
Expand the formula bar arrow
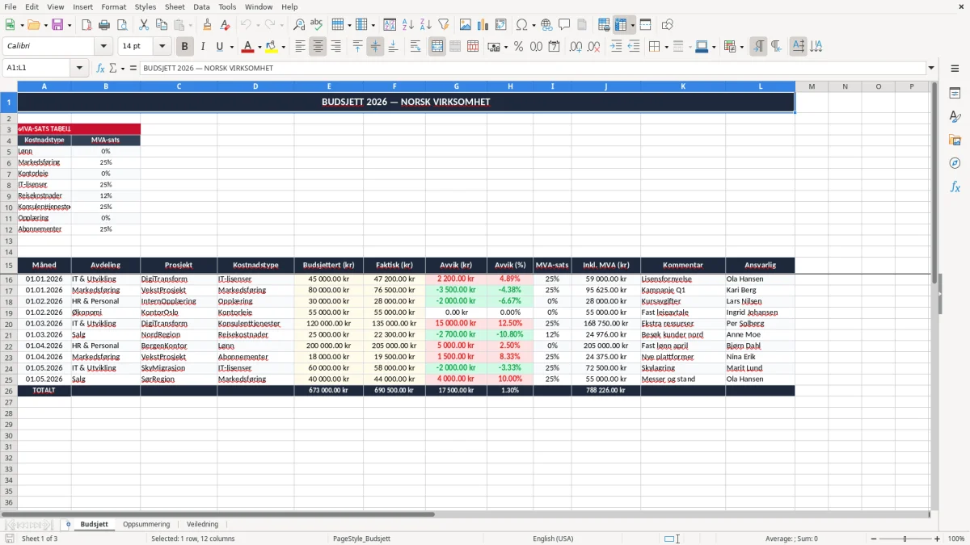[931, 69]
